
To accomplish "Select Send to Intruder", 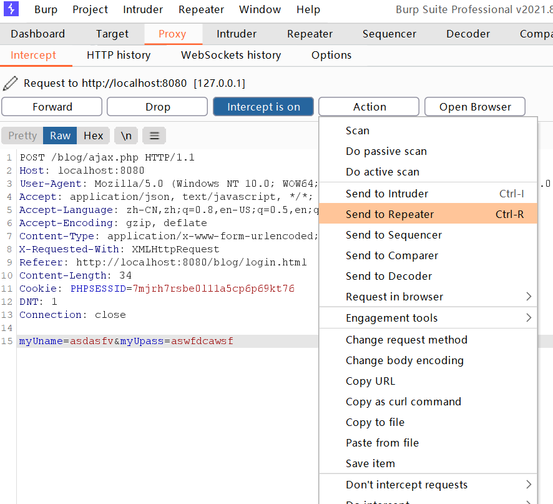I will coord(428,194).
